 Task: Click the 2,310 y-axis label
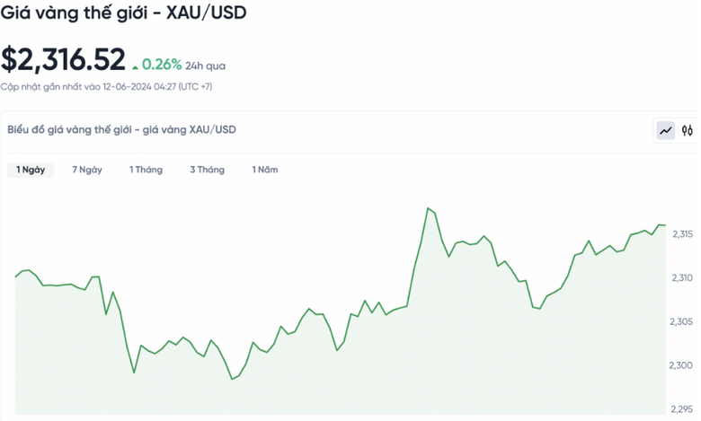pyautogui.click(x=682, y=278)
